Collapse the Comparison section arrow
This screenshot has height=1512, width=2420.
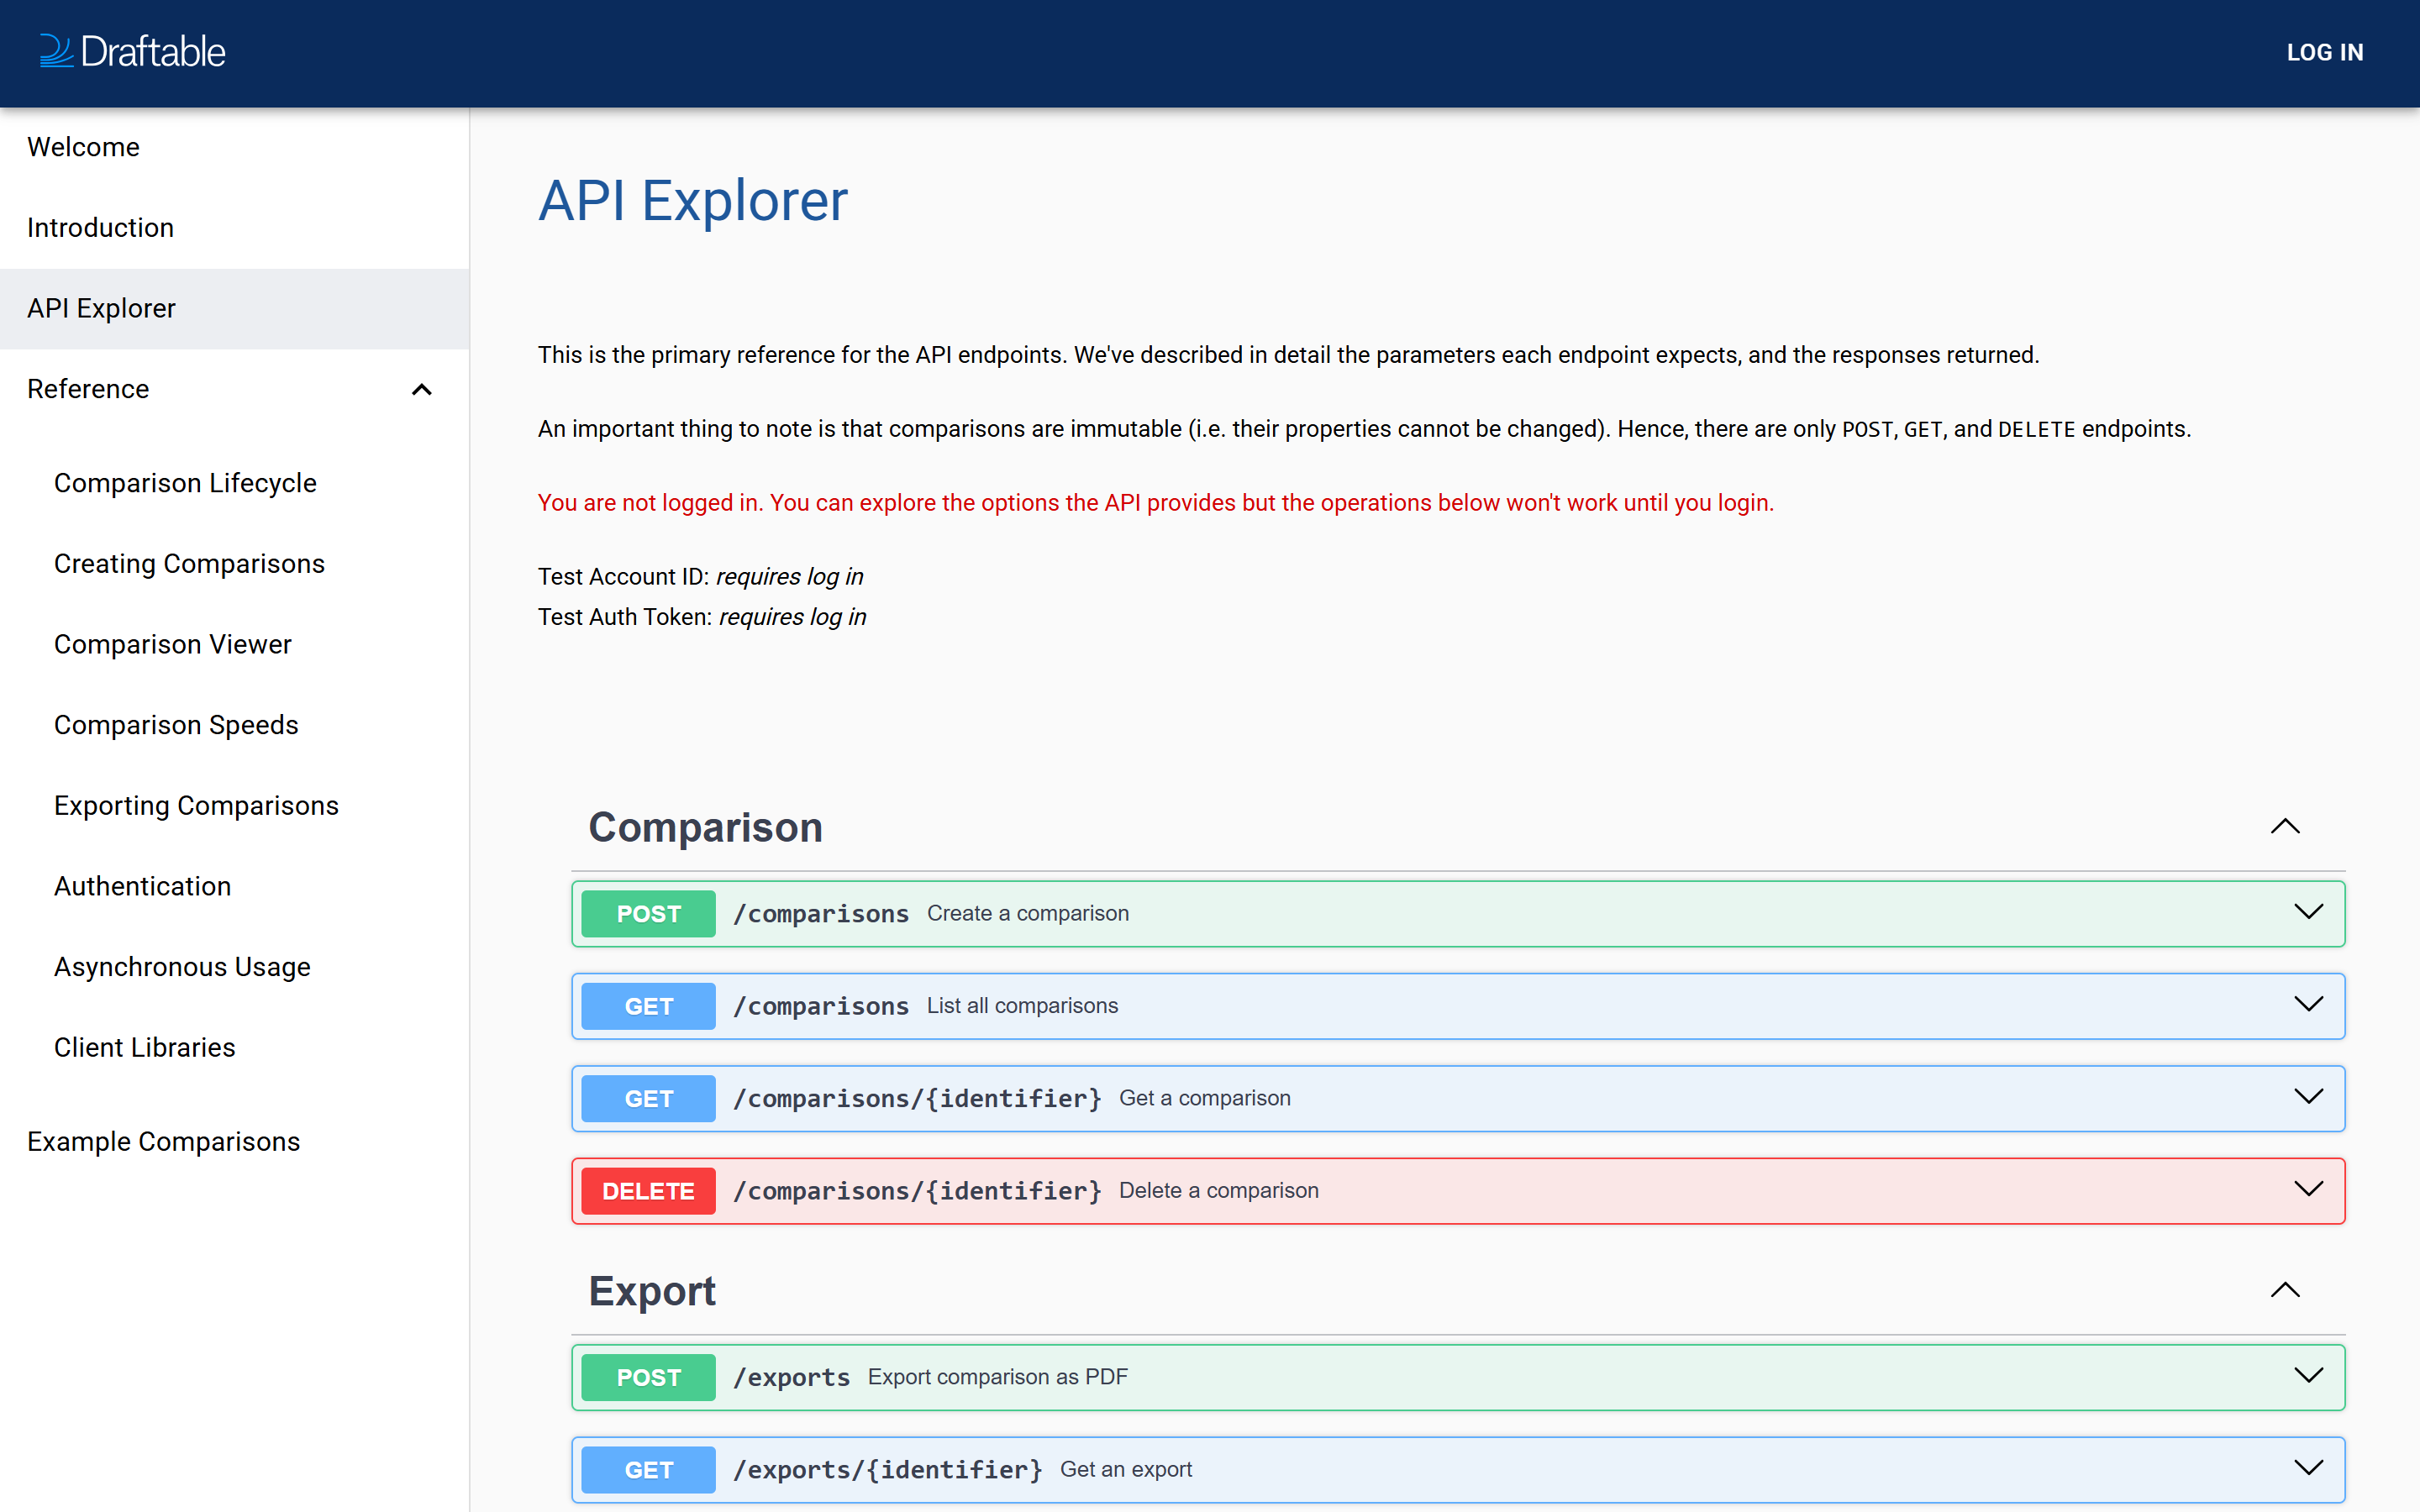(2285, 826)
